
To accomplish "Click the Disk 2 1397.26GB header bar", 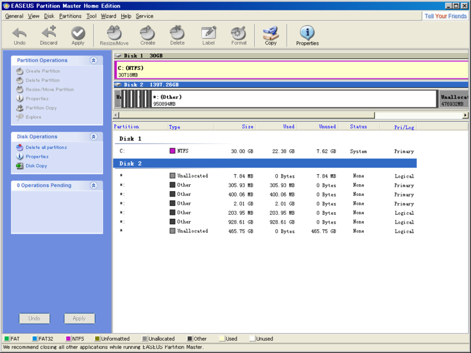I will coord(291,85).
